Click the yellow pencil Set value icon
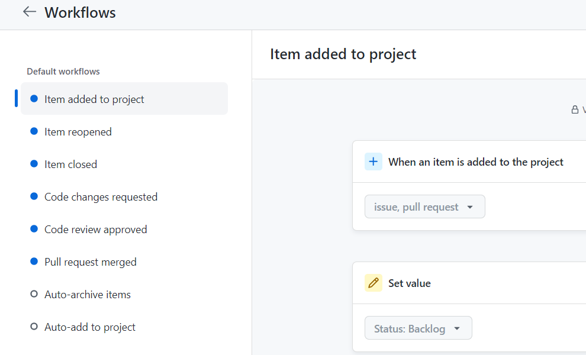 pyautogui.click(x=374, y=283)
